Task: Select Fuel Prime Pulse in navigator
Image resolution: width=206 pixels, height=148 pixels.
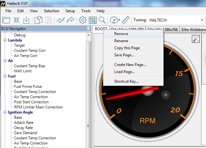Action: click(28, 87)
